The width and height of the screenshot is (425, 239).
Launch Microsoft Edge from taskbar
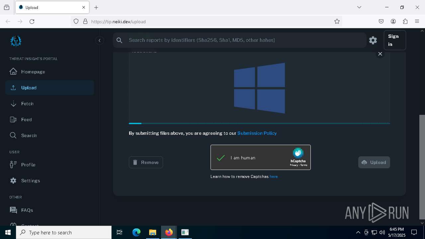pyautogui.click(x=136, y=232)
